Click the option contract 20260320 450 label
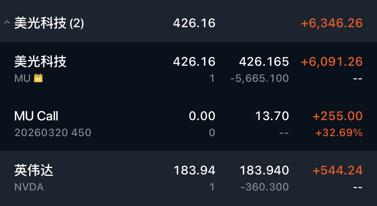Viewport: 377px width, 206px height. pyautogui.click(x=53, y=133)
